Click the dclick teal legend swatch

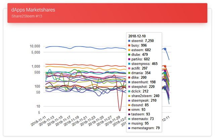tap(129, 91)
